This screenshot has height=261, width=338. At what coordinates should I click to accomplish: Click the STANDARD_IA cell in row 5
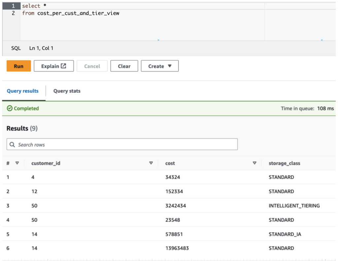pyautogui.click(x=285, y=234)
